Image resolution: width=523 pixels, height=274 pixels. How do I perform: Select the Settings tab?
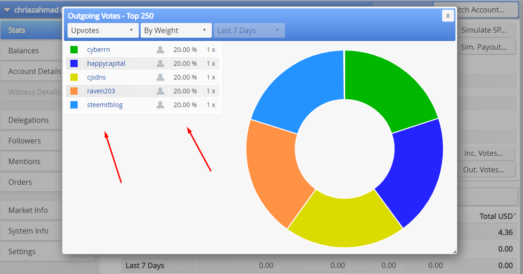31,251
